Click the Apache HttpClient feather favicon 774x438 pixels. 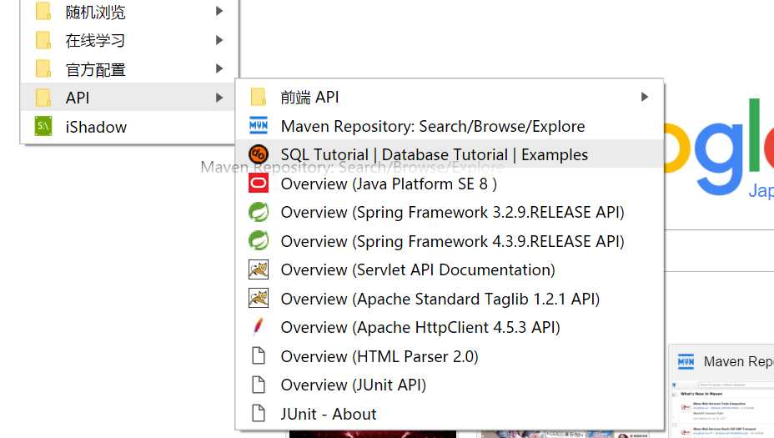[259, 327]
